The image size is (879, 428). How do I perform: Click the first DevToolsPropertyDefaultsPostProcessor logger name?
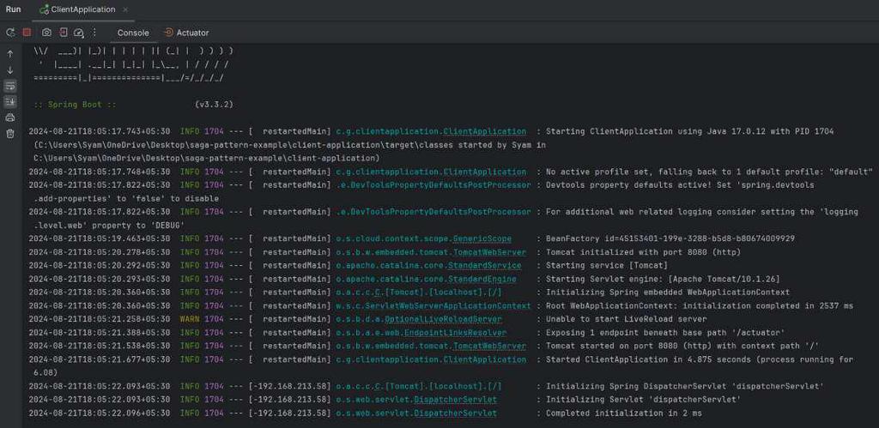[x=433, y=185]
